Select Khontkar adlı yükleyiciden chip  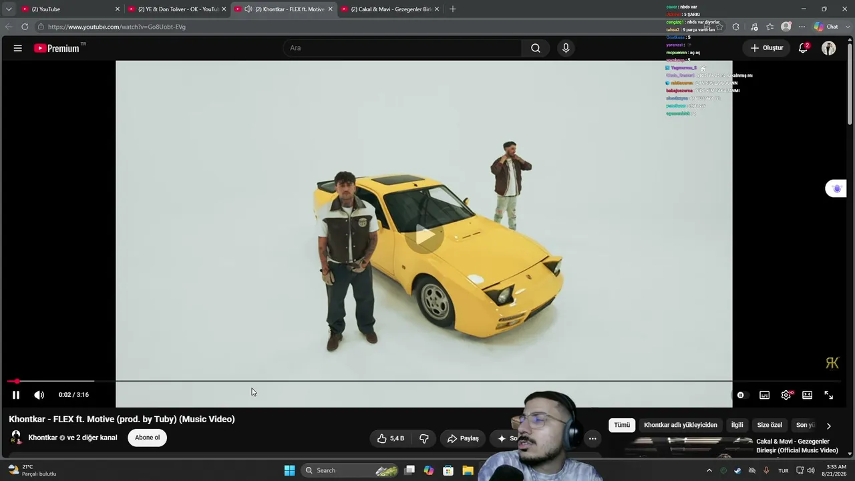(x=681, y=425)
